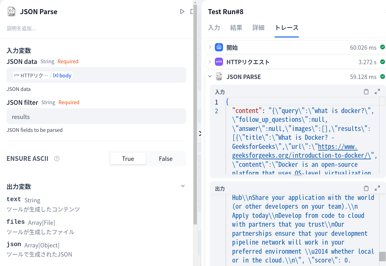Viewport: 386px width, 266px height.
Task: Collapse the JSON PARSE trace entry
Action: click(x=210, y=76)
